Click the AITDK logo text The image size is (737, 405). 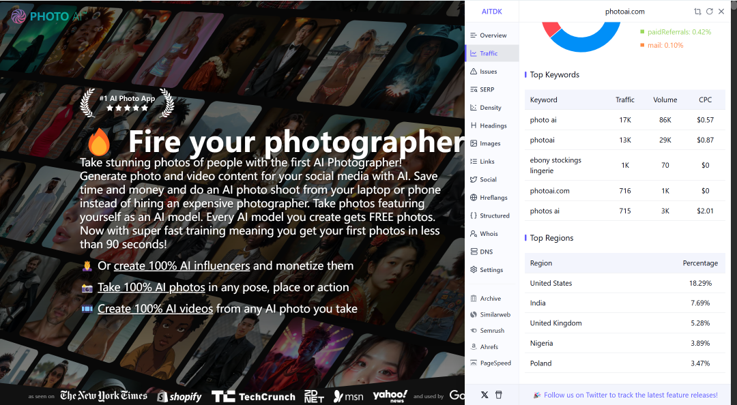click(x=491, y=12)
